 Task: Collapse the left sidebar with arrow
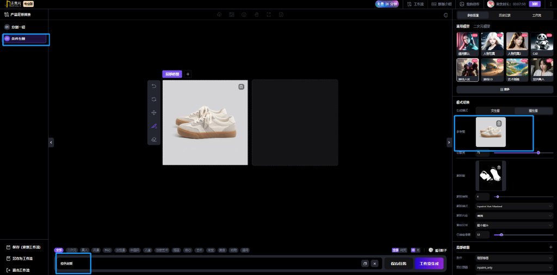[51, 142]
